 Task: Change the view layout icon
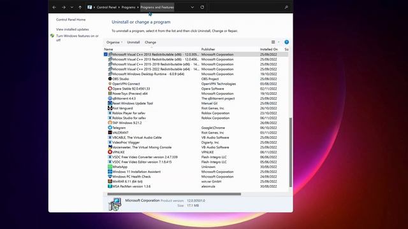pos(273,42)
